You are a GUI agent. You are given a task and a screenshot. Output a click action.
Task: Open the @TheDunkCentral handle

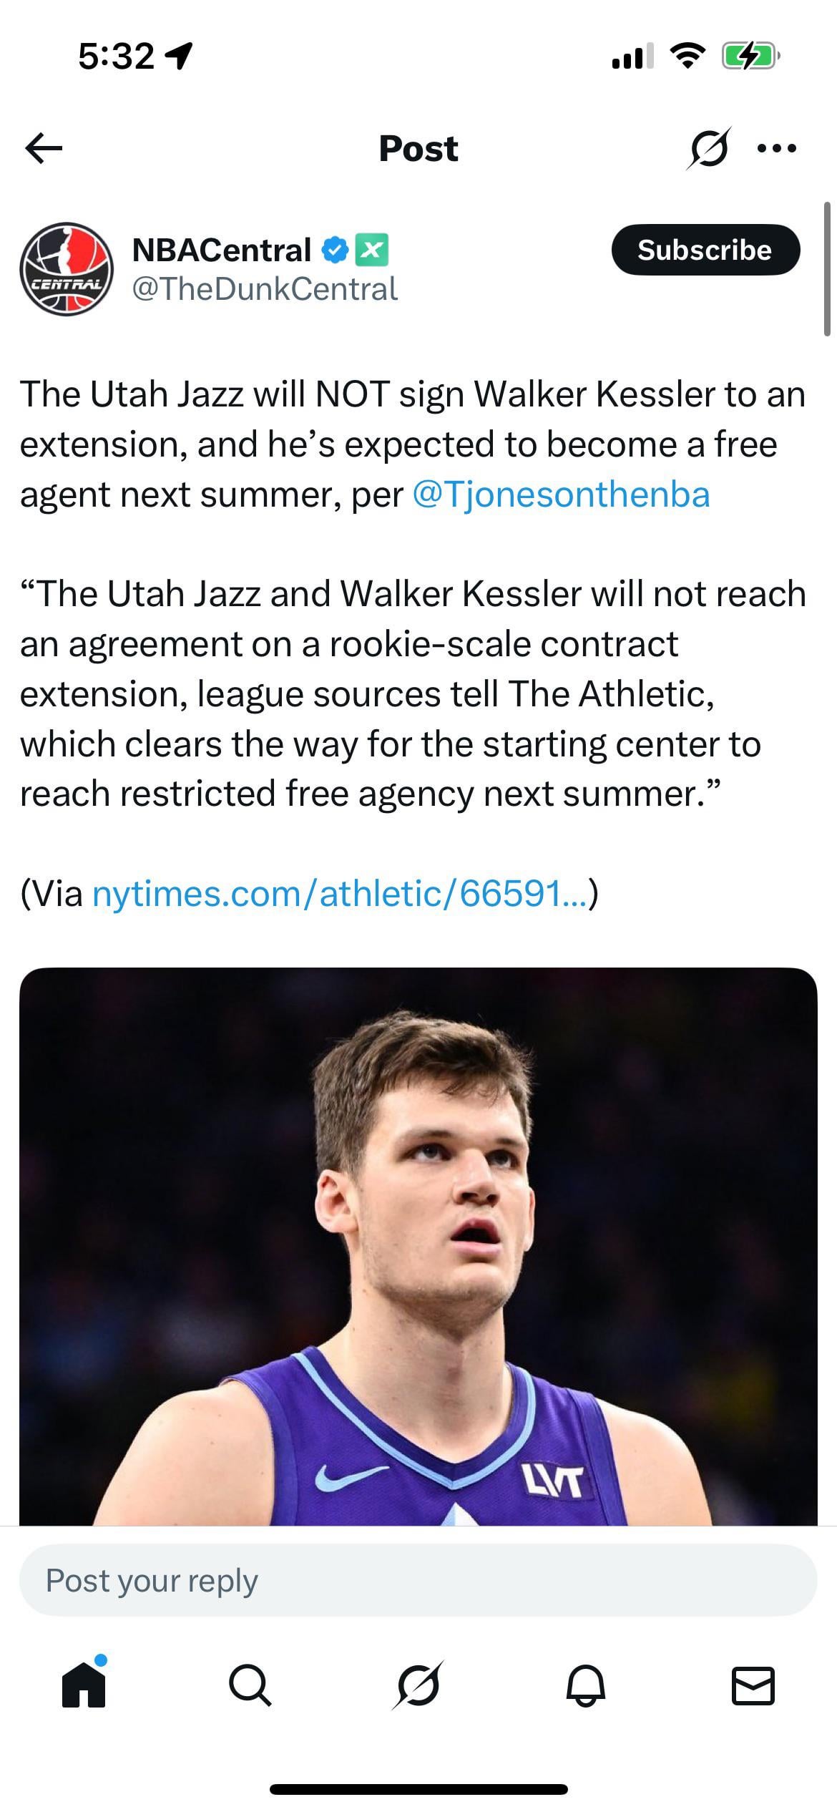[265, 289]
